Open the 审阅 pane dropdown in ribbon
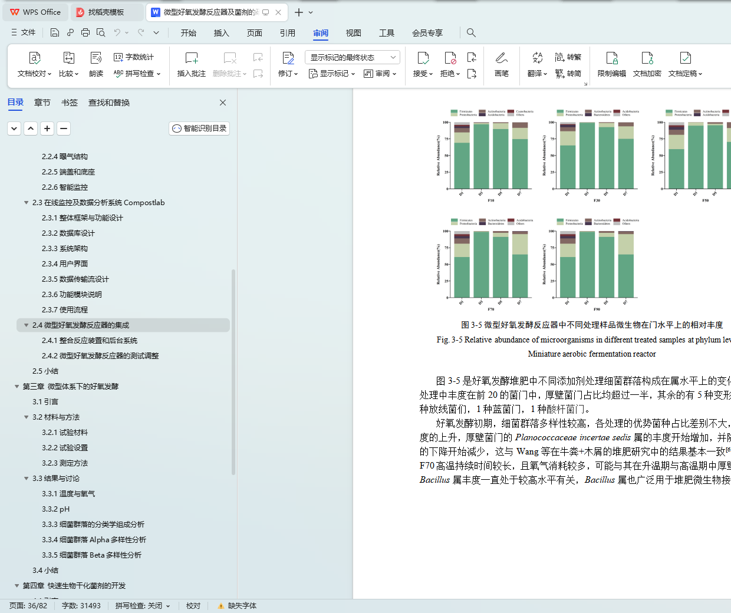 (x=380, y=74)
